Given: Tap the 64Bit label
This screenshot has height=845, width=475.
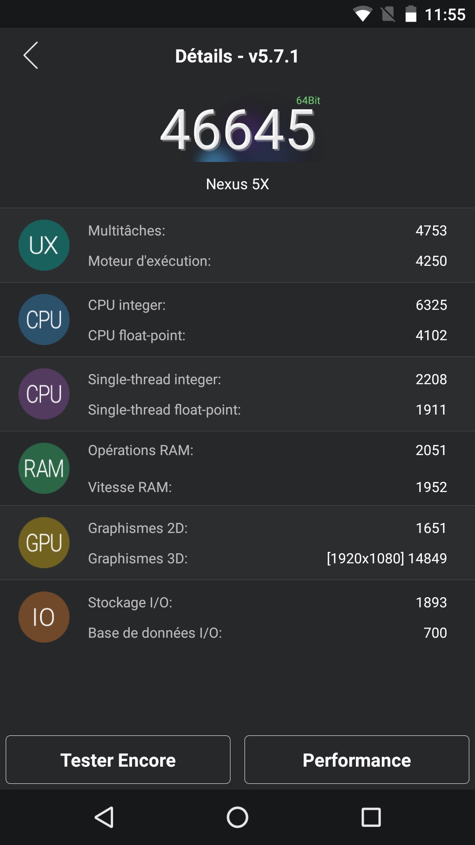Looking at the screenshot, I should click(x=308, y=100).
